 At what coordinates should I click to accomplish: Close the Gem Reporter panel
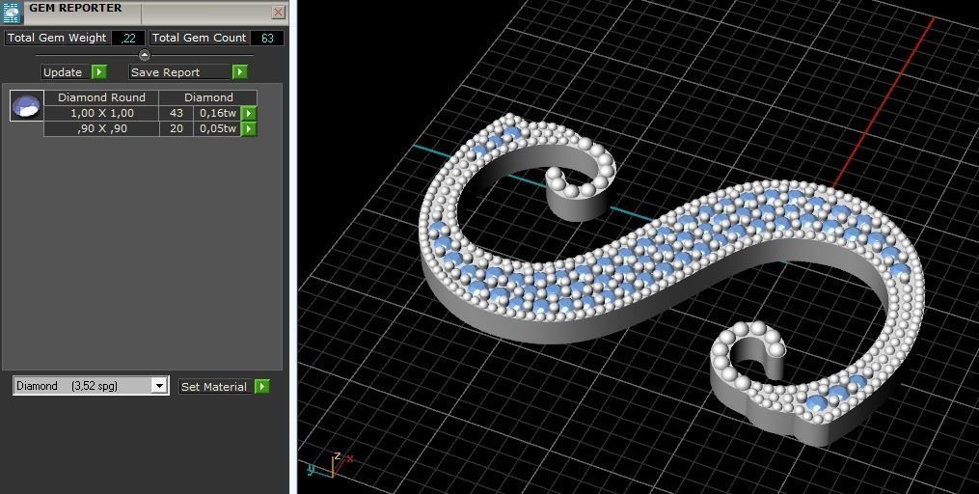tap(279, 12)
